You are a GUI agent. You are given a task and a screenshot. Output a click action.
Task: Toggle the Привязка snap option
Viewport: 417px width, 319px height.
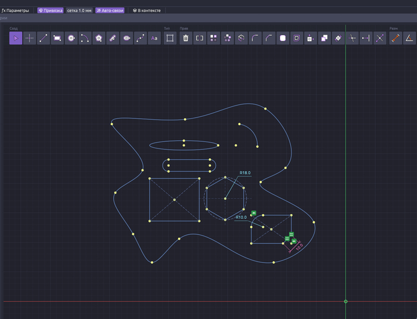pos(50,10)
